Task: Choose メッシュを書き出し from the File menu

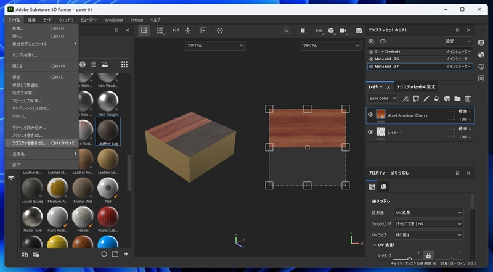Action: pyautogui.click(x=42, y=135)
